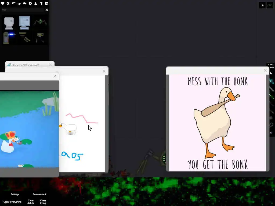
Task: Click Clear debris
Action: coord(31,202)
